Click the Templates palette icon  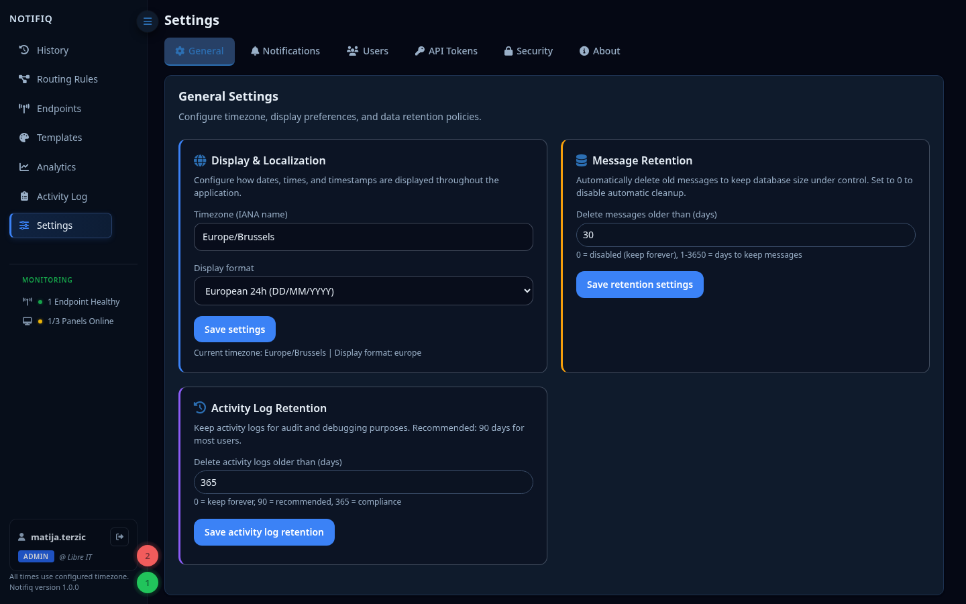point(24,138)
